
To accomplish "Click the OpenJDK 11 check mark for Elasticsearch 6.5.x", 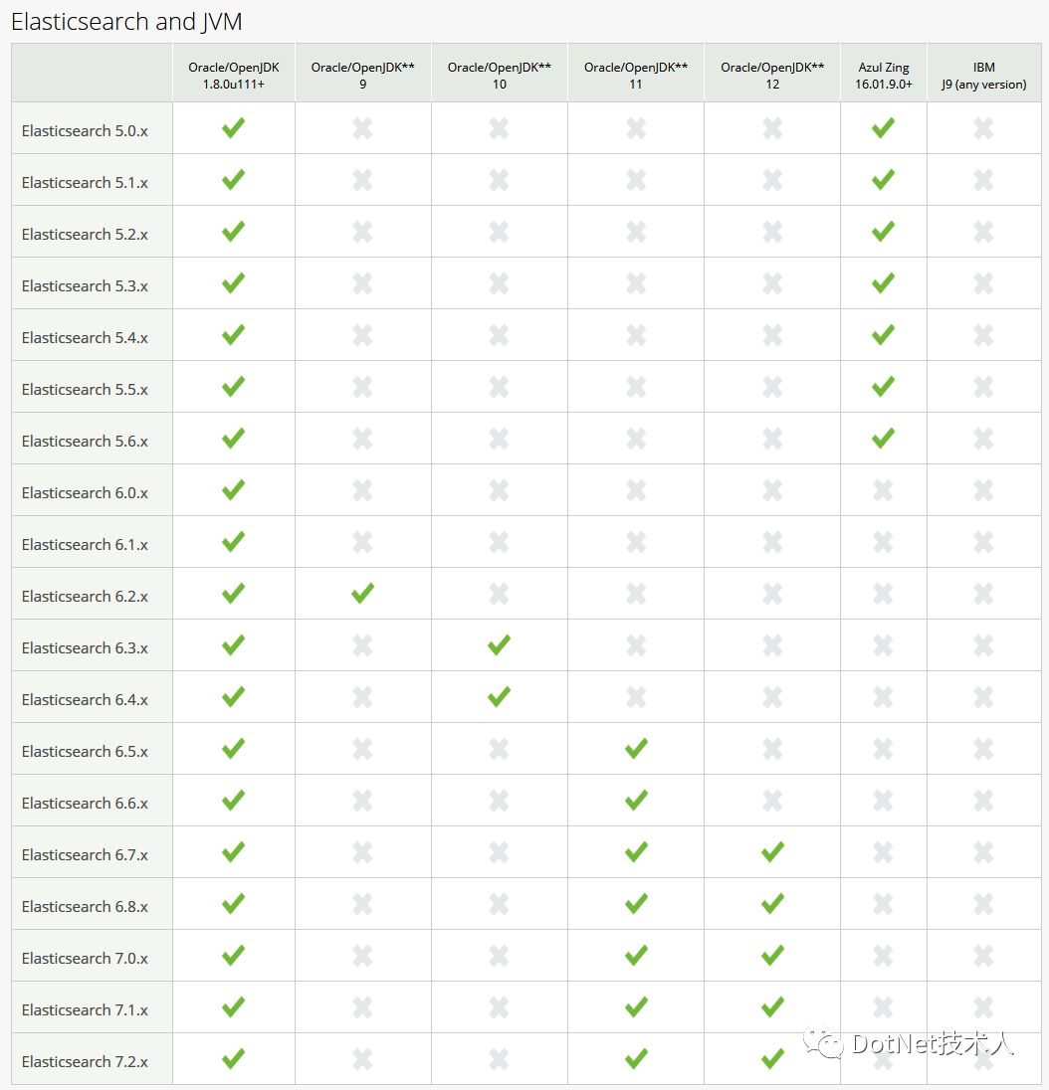I will point(636,748).
